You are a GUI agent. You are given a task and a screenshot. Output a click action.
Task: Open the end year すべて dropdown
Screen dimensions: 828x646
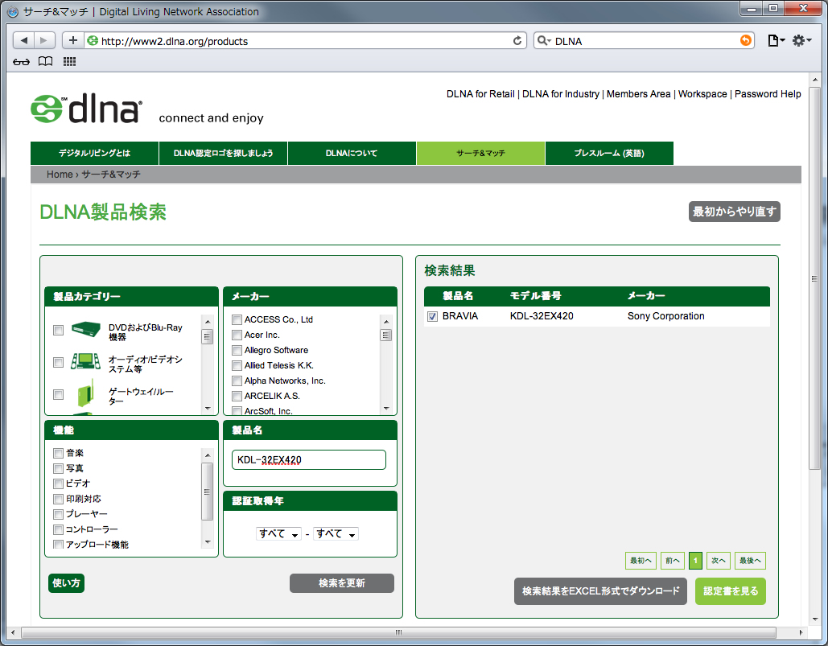coord(336,533)
